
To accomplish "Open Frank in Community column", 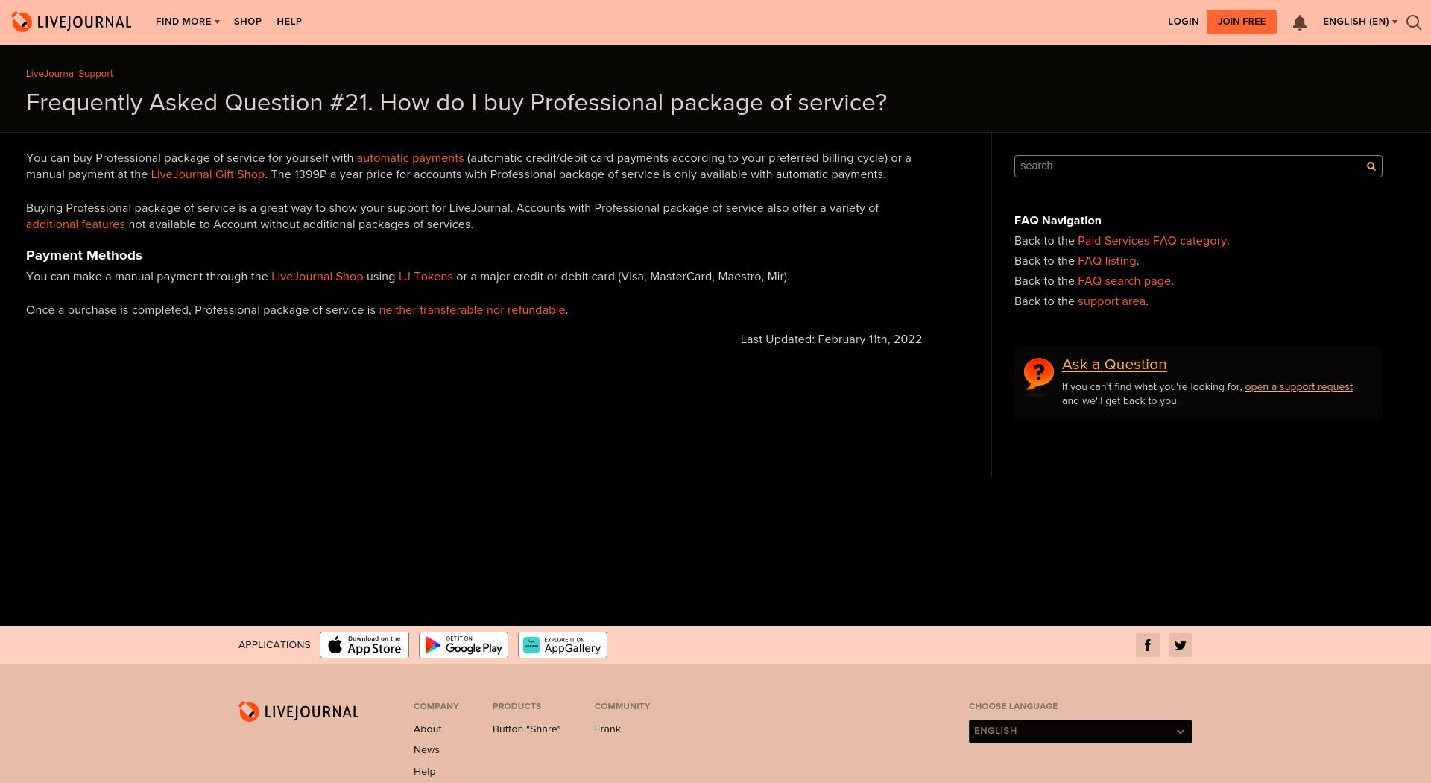I will [607, 729].
